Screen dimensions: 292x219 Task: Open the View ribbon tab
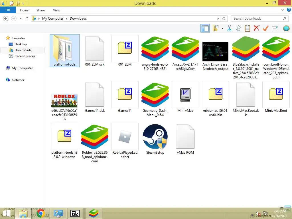pyautogui.click(x=56, y=10)
